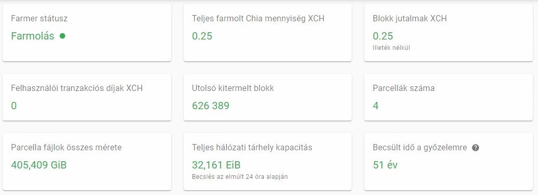Open the 626 389 block height value

coord(211,106)
